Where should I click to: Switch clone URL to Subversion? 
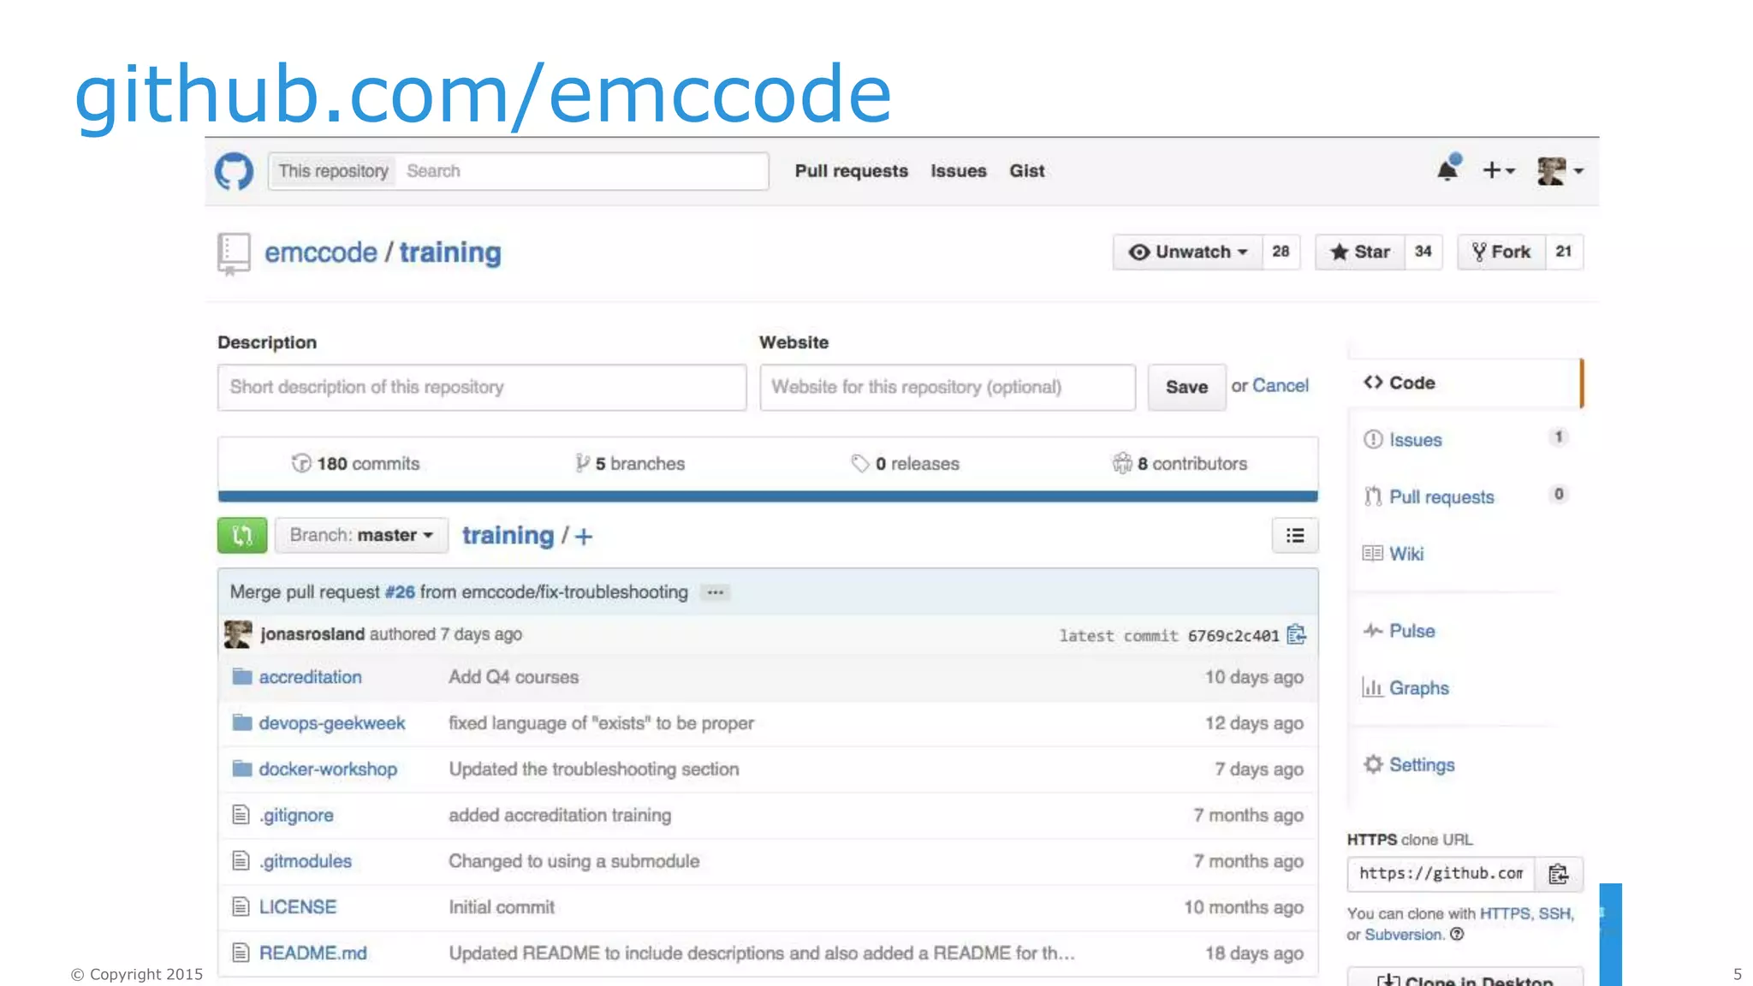point(1403,935)
